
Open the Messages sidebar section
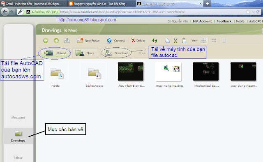[18, 118]
